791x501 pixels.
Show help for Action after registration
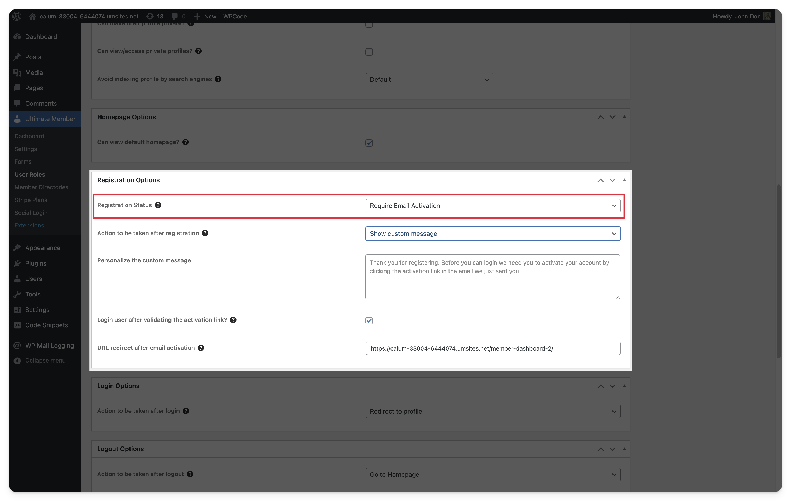(x=205, y=233)
